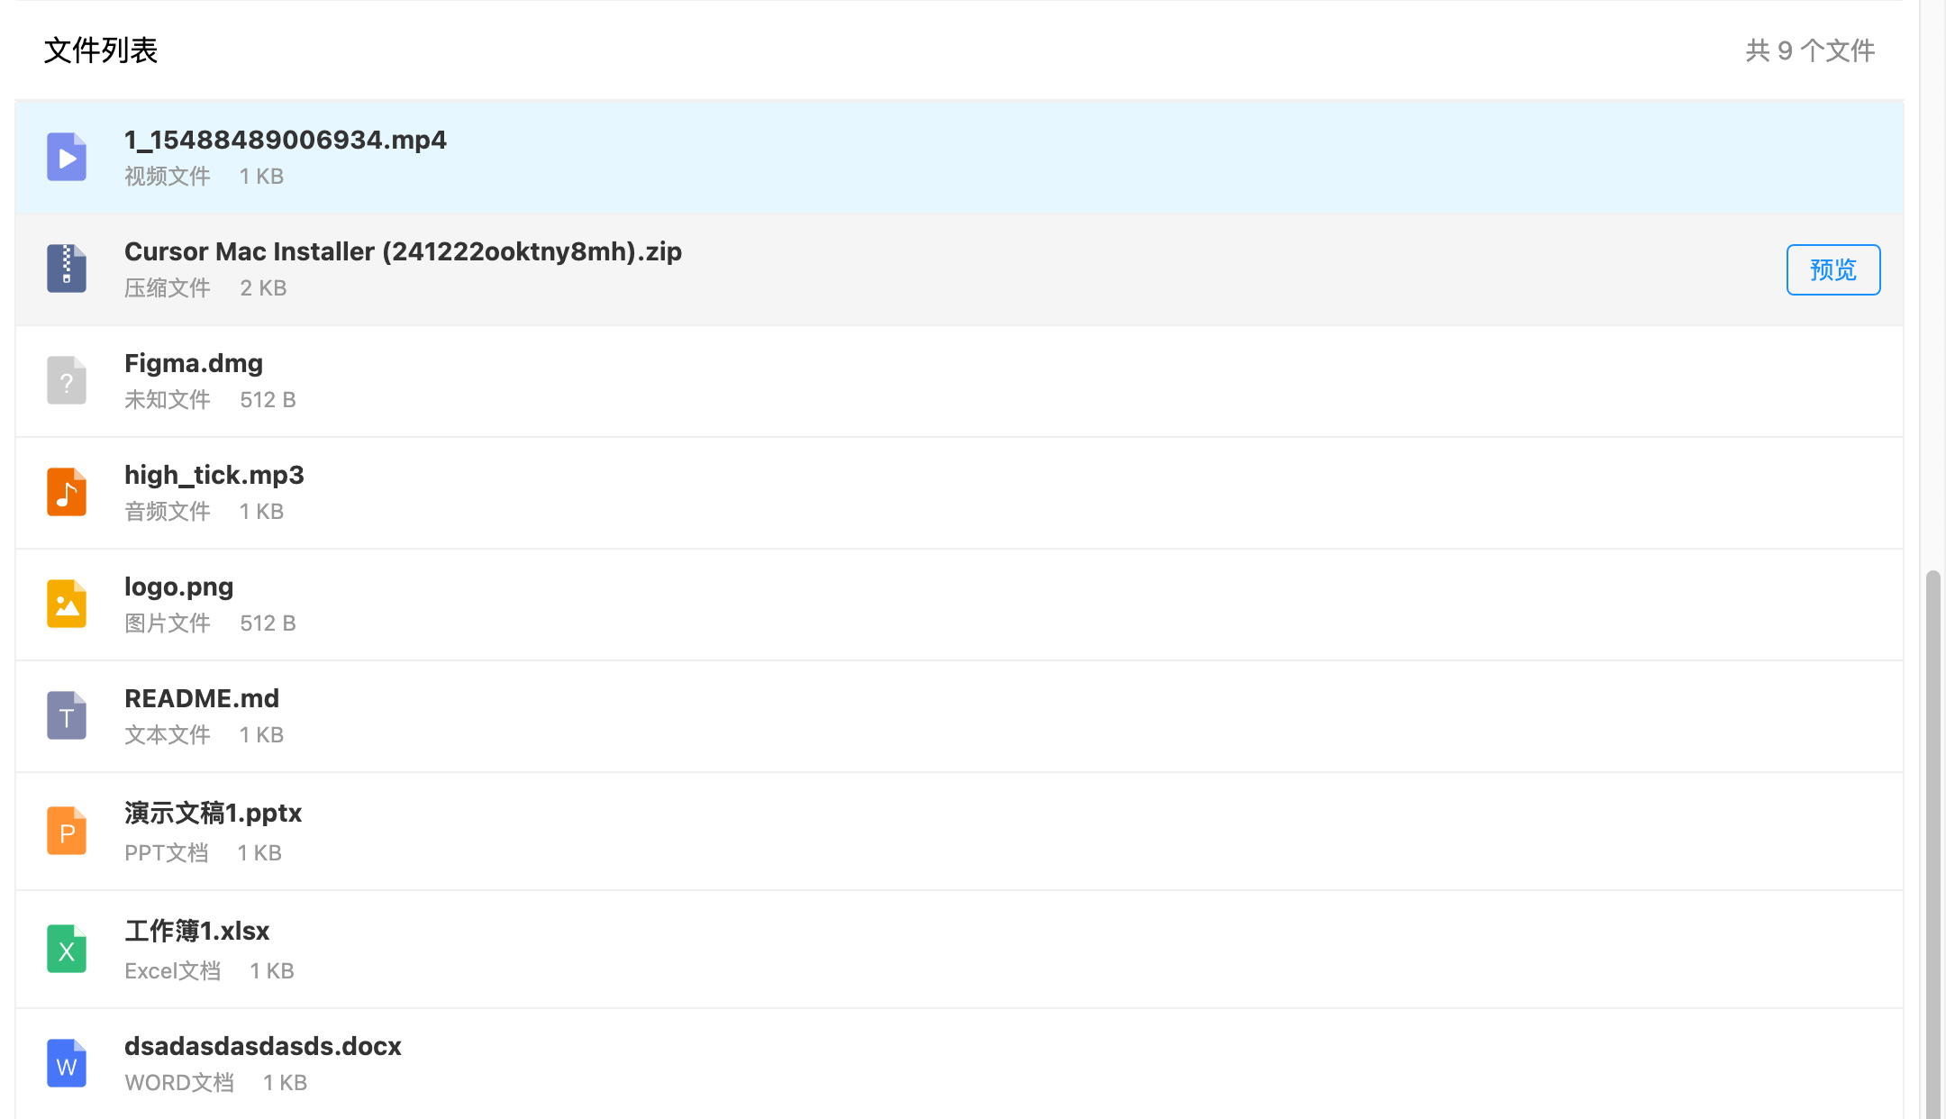Click the PowerPoint icon for 演示文稿1.pptx
The image size is (1946, 1119).
pos(67,831)
